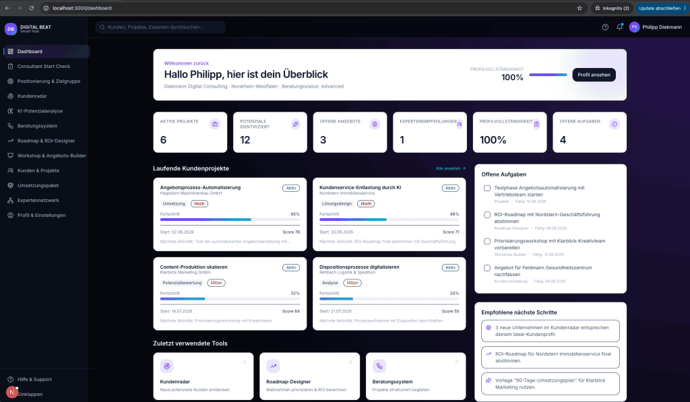The image size is (690, 402).
Task: Click the Beratungssystem tool card icon
Action: (379, 366)
